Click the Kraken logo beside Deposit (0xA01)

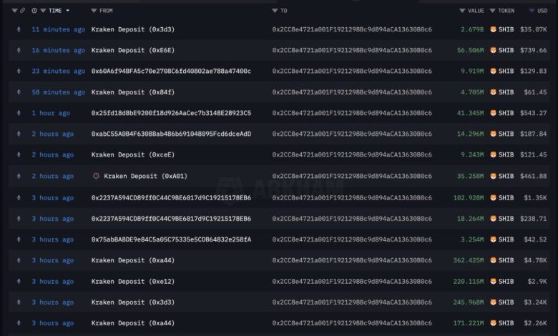[x=96, y=176]
